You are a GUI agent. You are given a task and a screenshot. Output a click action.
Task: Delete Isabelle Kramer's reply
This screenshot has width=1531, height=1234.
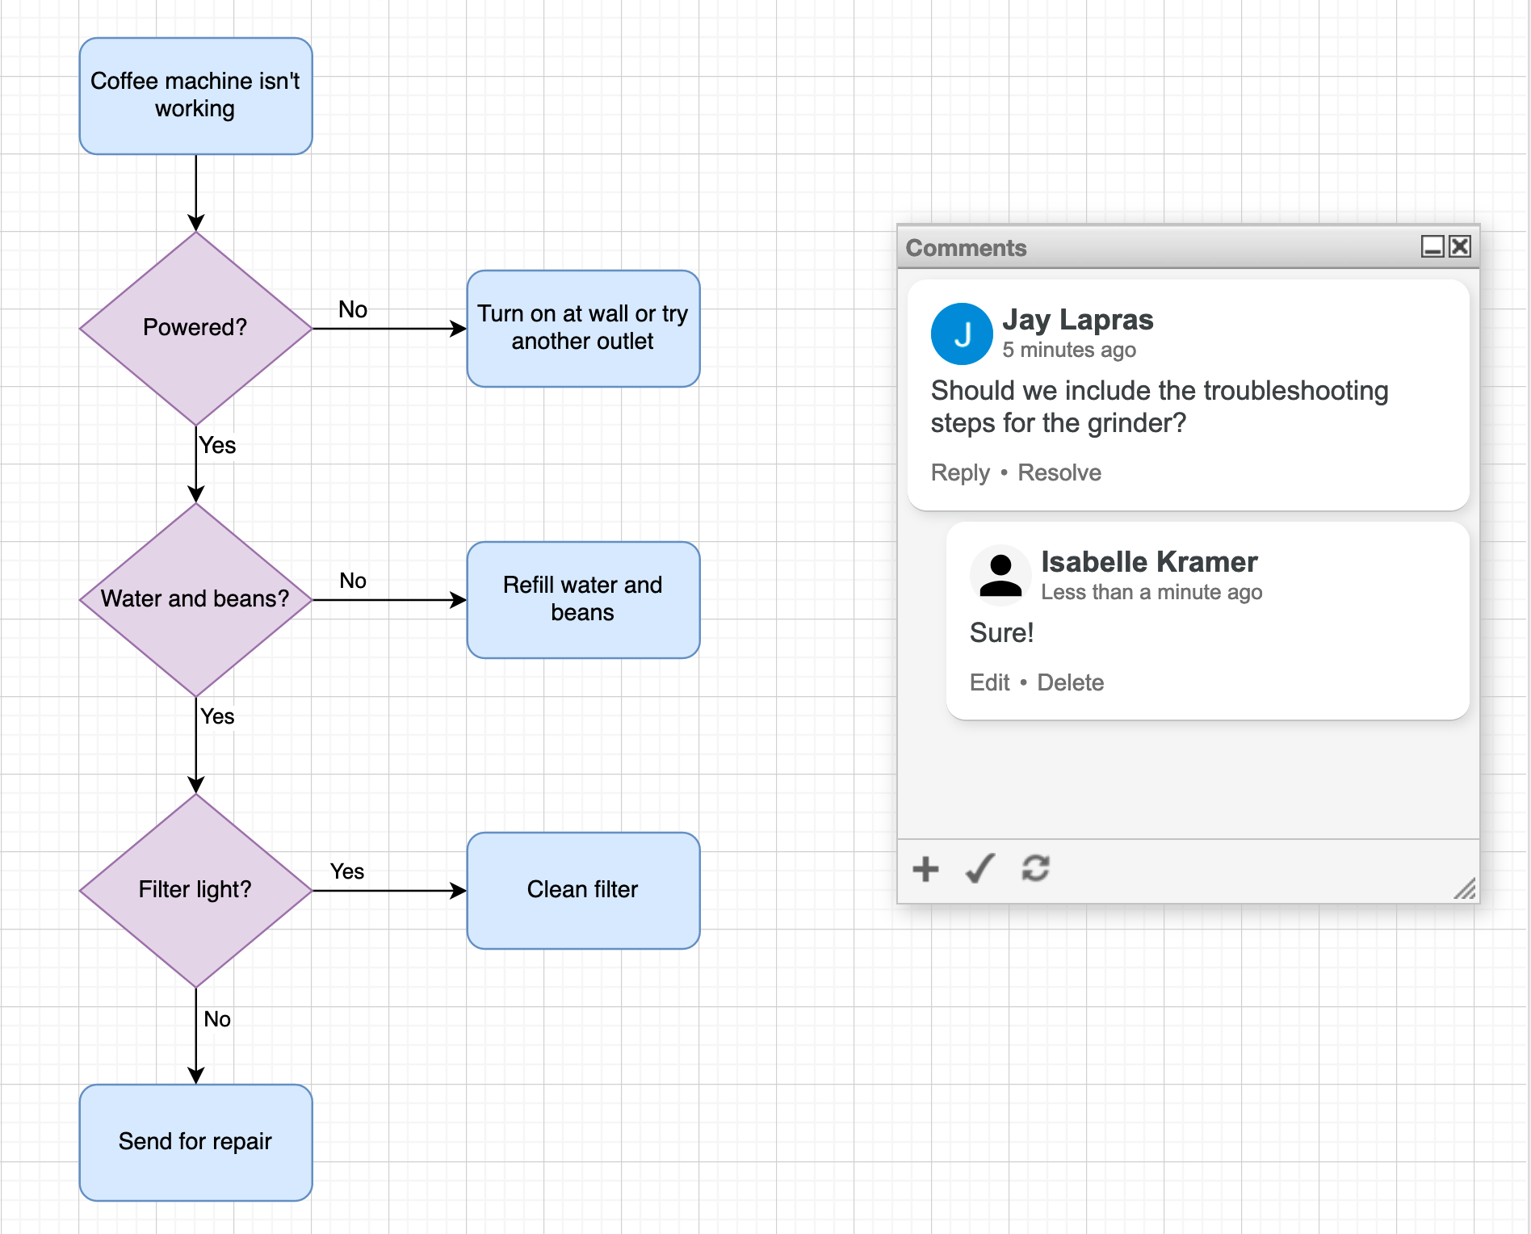(x=1071, y=682)
